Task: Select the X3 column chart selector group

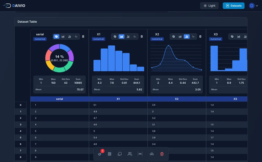Action: tap(238, 36)
